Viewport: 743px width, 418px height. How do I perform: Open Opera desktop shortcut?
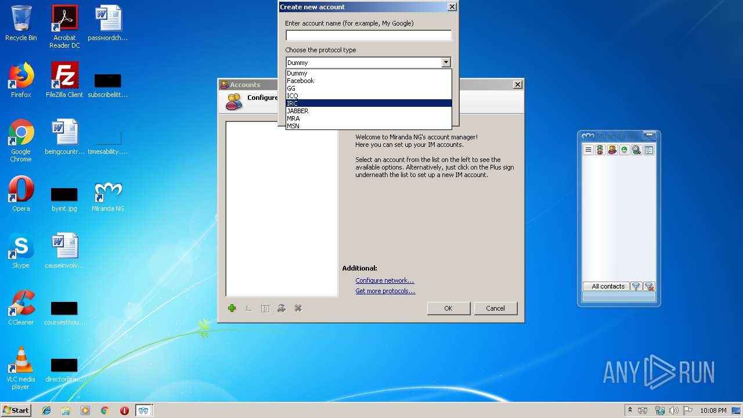pyautogui.click(x=21, y=194)
